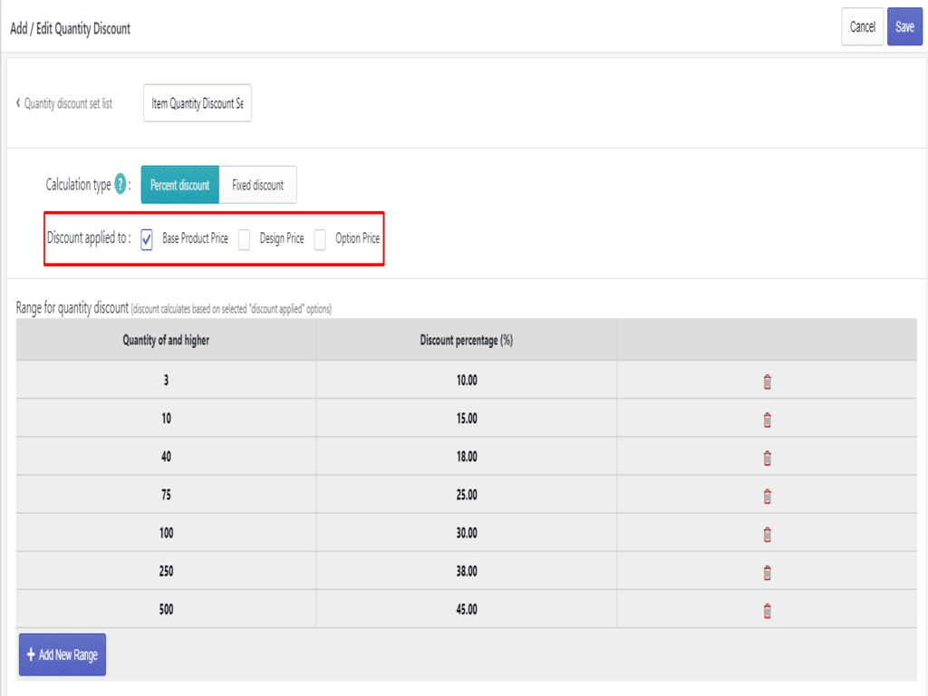Delete the quantity 100 range row
Screen dimensions: 928x696
[x=767, y=534]
